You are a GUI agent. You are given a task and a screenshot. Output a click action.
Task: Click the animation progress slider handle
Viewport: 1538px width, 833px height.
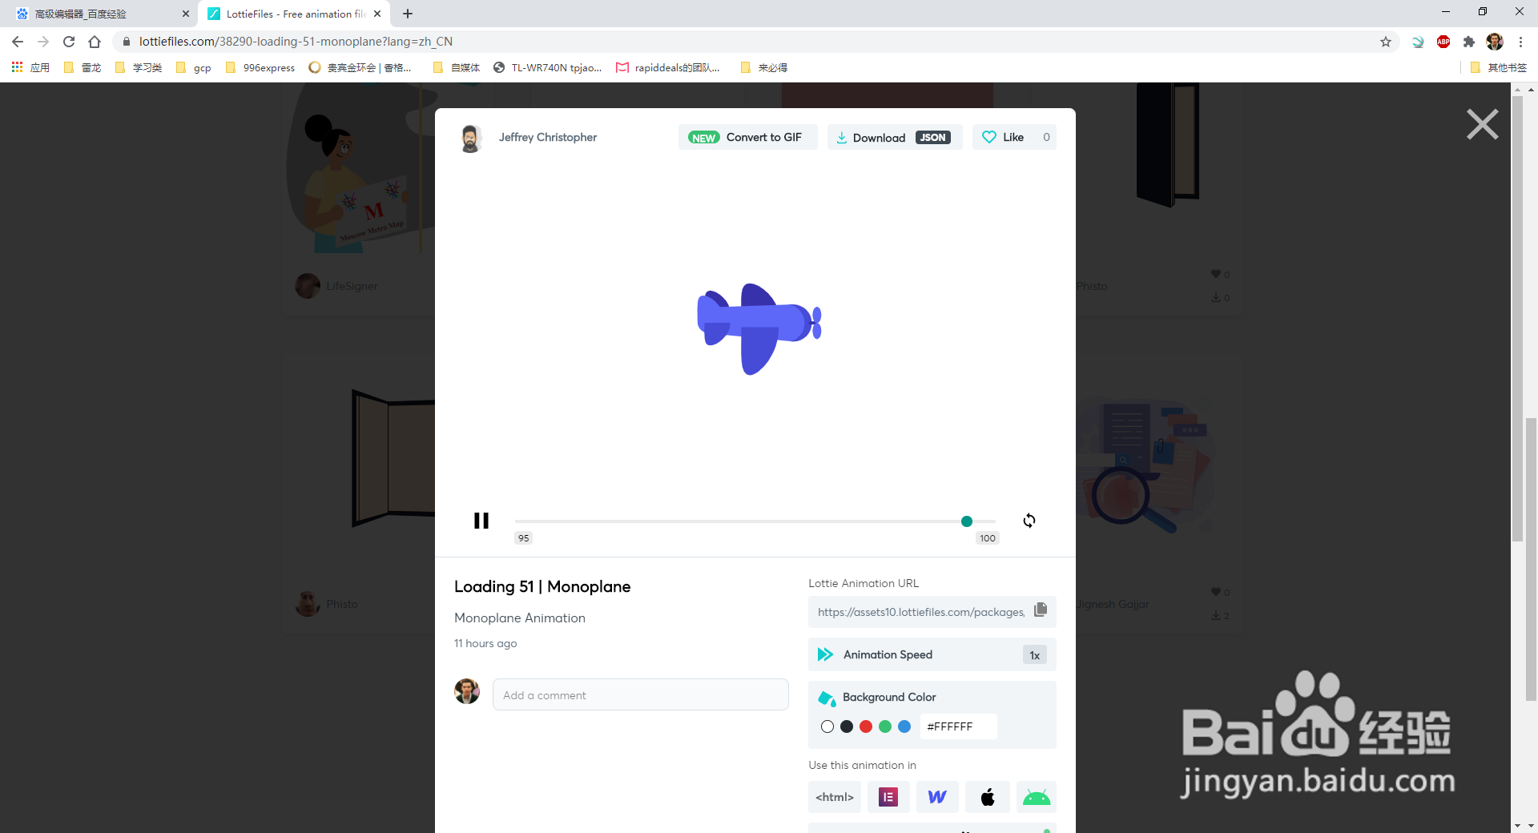click(x=967, y=521)
